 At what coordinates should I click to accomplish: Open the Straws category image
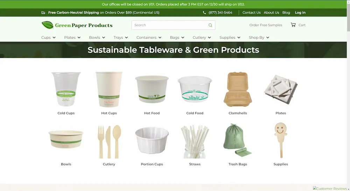[195, 141]
